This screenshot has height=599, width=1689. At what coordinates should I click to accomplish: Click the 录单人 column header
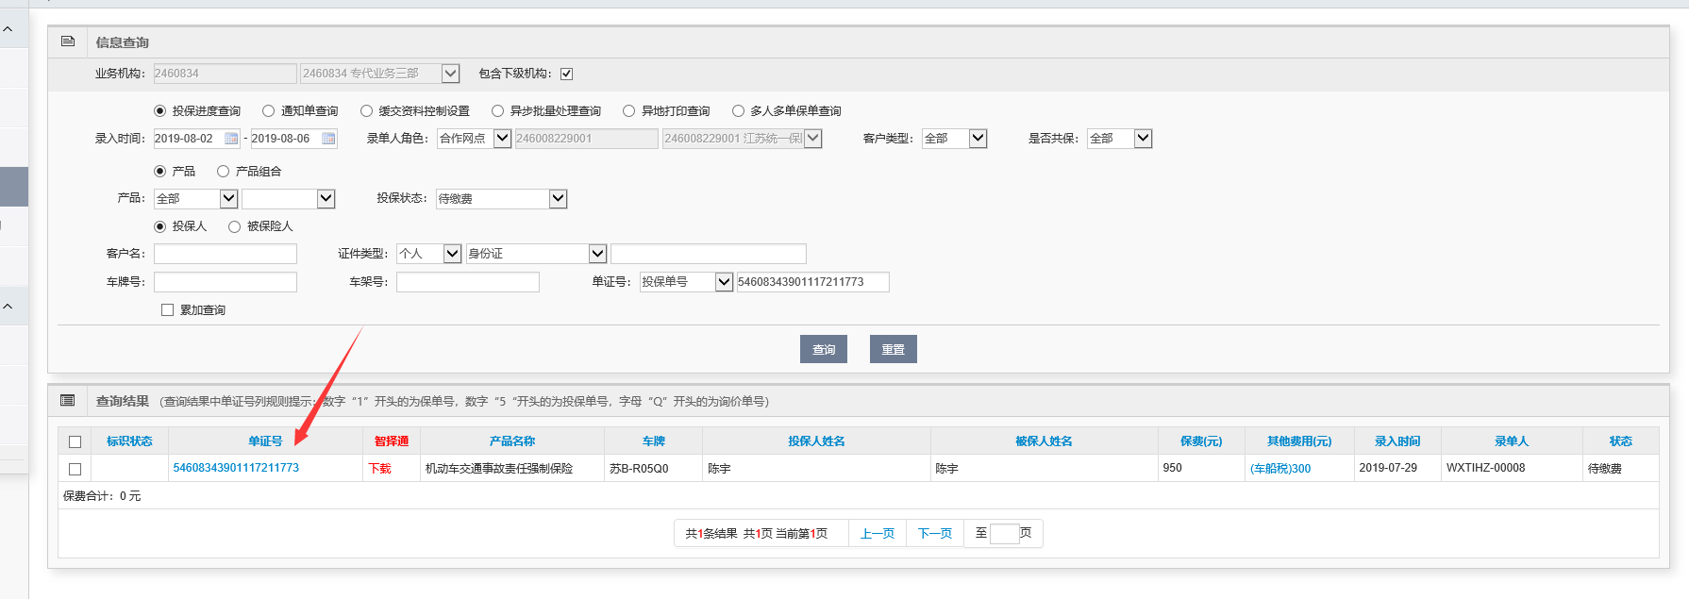click(1512, 441)
